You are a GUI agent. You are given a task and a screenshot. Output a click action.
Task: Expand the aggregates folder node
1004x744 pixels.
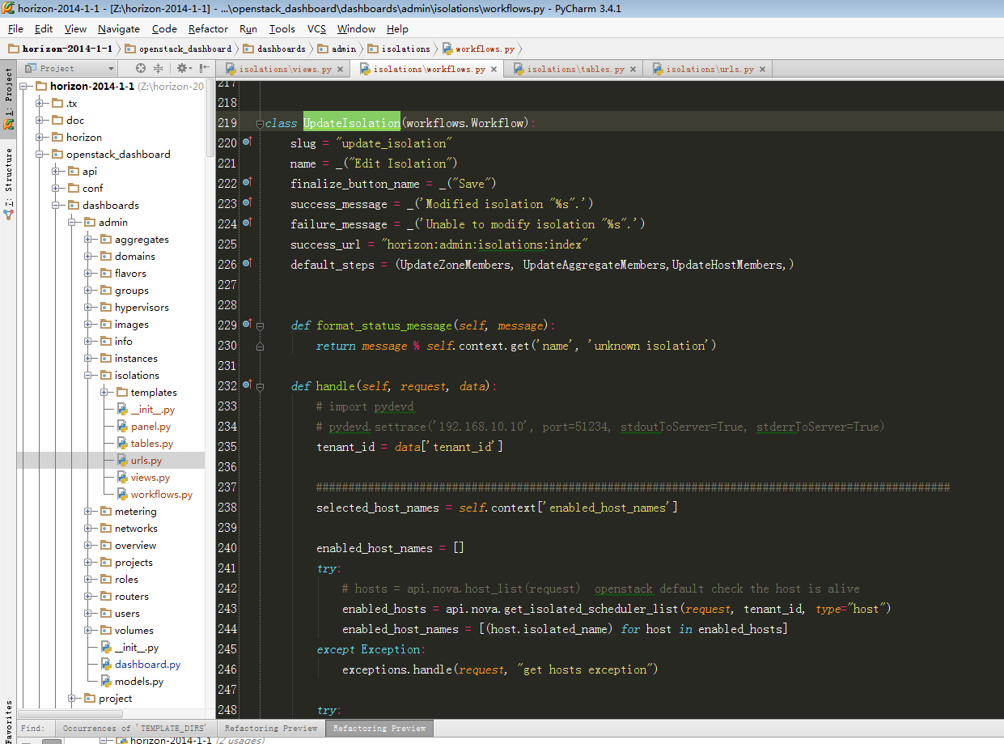tap(88, 240)
